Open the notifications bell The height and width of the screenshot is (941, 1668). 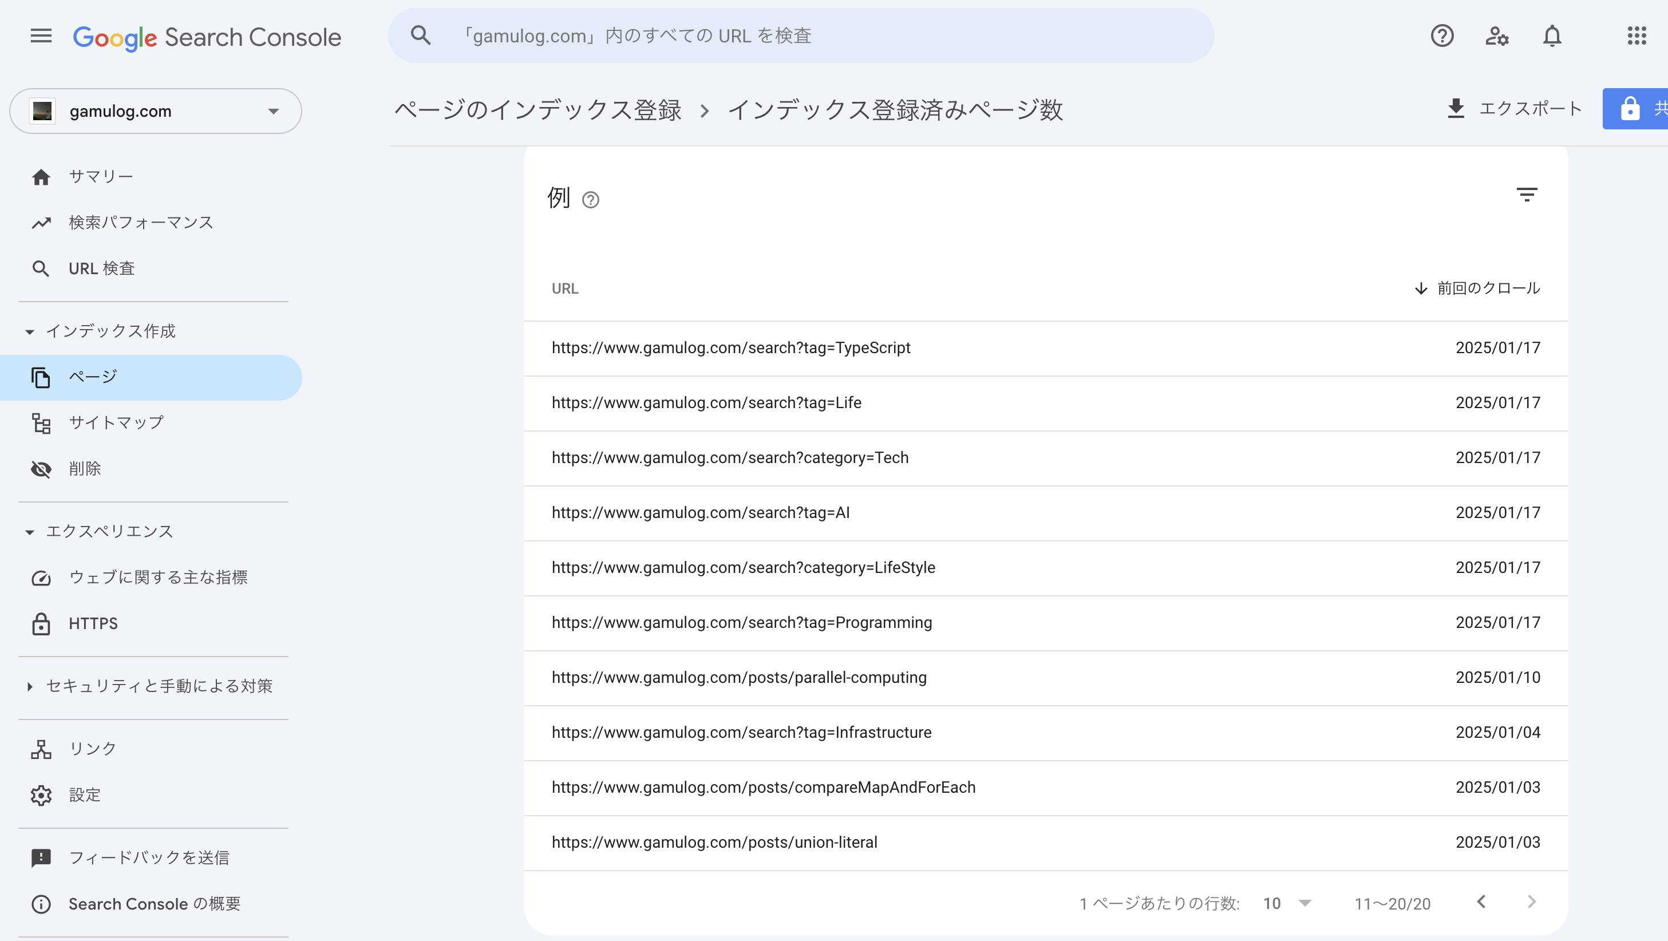[x=1552, y=35]
